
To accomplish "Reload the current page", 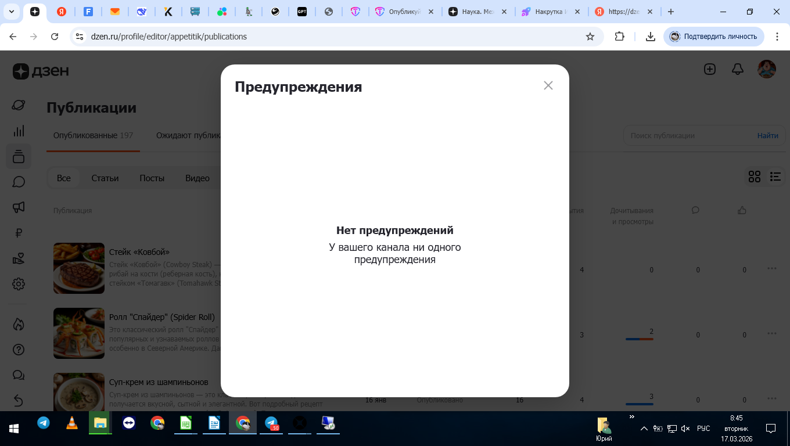I will tap(55, 37).
